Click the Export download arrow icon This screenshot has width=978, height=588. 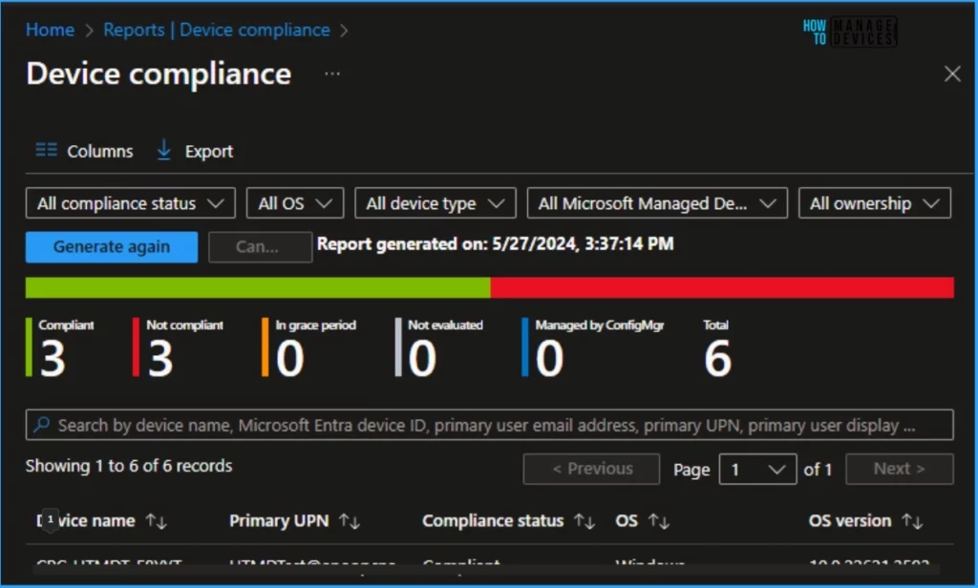point(164,150)
